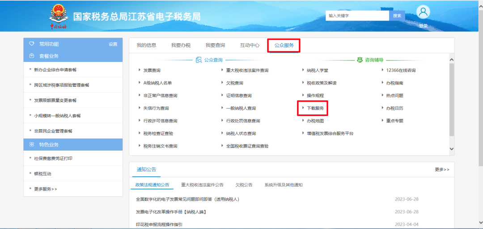Open notice 印花税申报流程操作指引

point(159,225)
